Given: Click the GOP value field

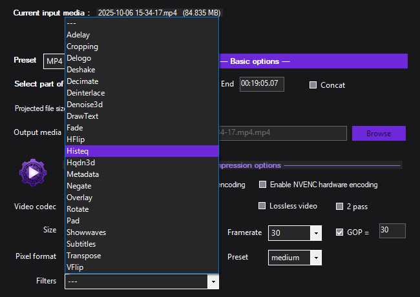Looking at the screenshot, I should click(x=392, y=230).
